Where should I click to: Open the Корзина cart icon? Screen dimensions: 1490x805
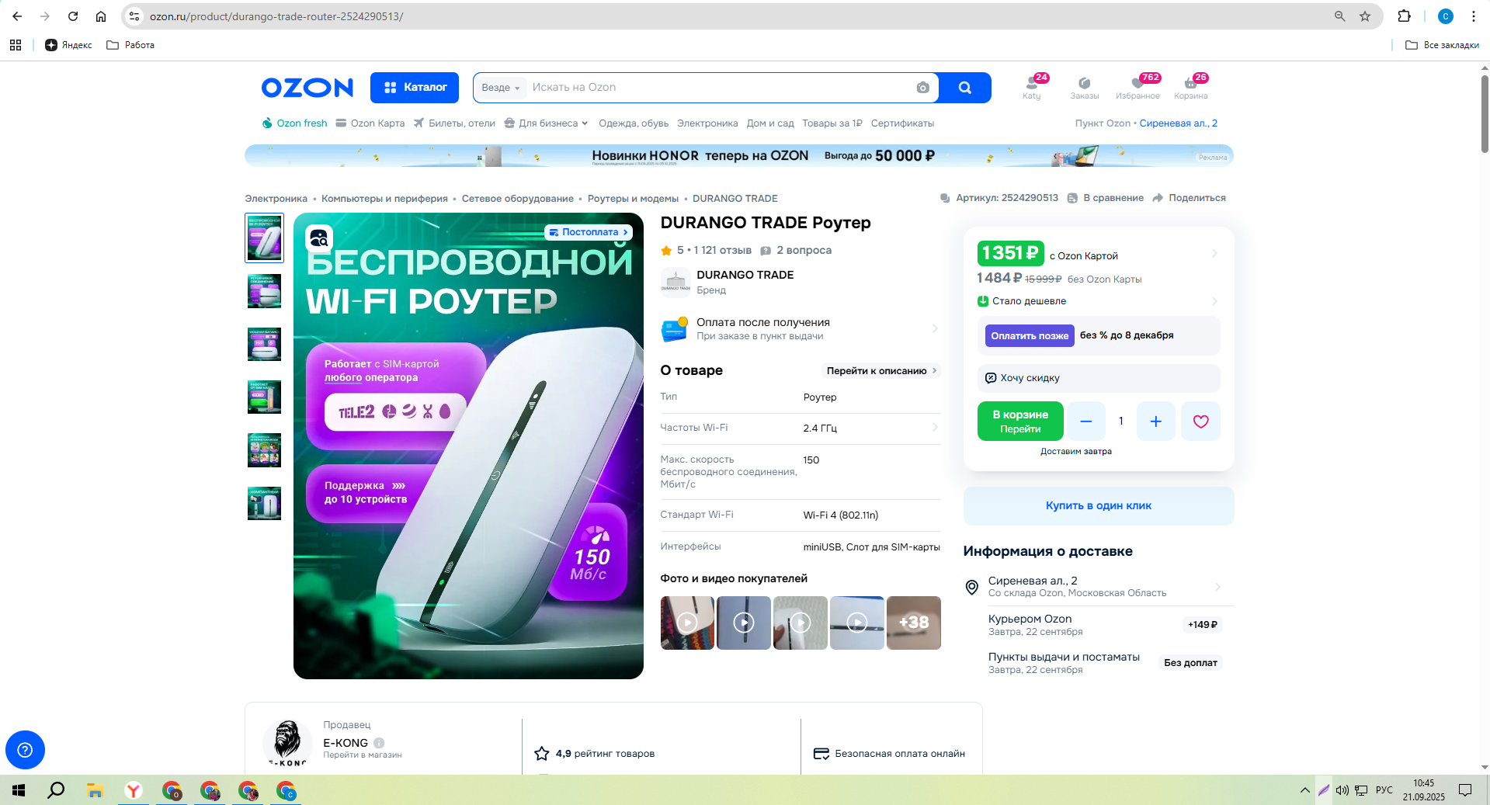point(1190,87)
